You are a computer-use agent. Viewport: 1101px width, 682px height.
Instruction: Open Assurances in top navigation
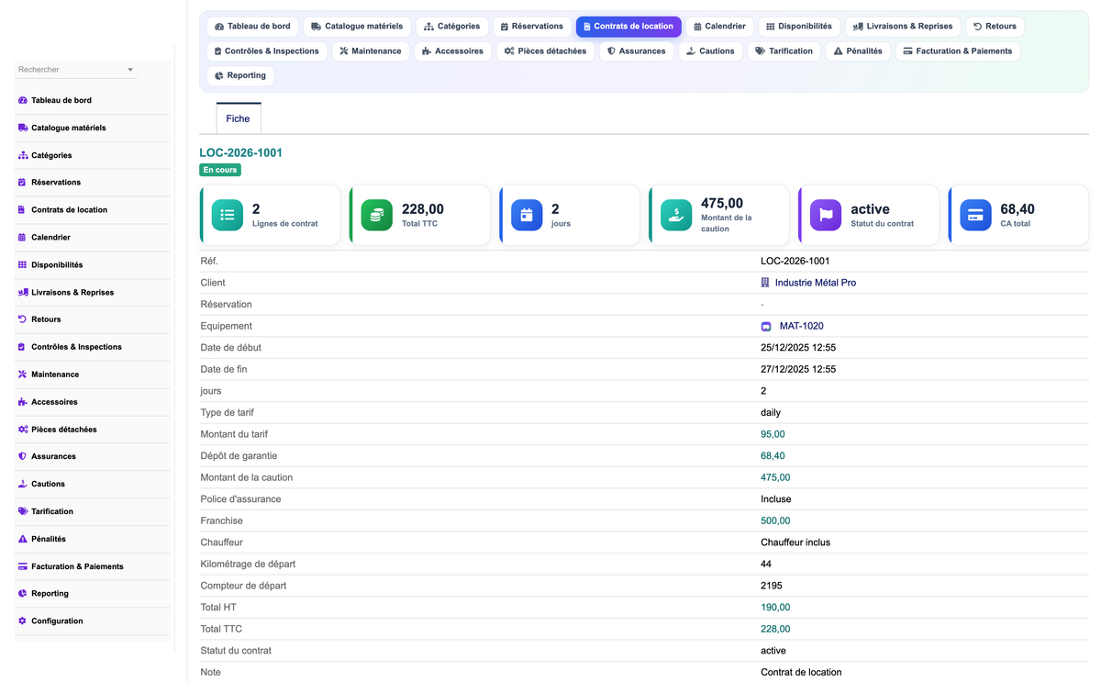pos(637,51)
